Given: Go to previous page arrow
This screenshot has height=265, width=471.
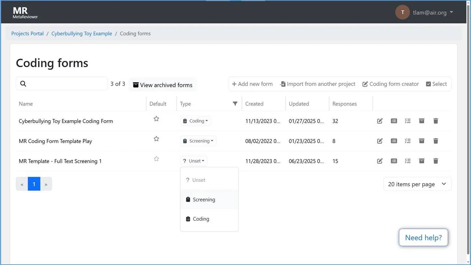Looking at the screenshot, I should pos(22,184).
